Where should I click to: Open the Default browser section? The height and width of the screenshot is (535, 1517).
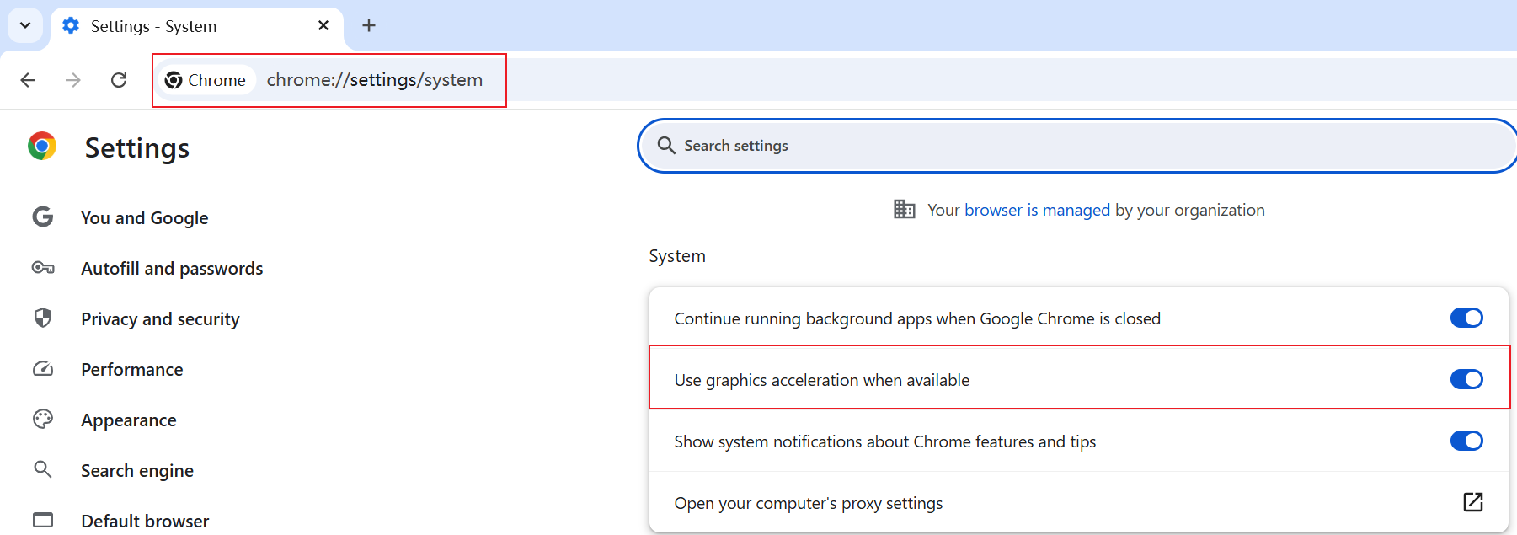pyautogui.click(x=145, y=521)
